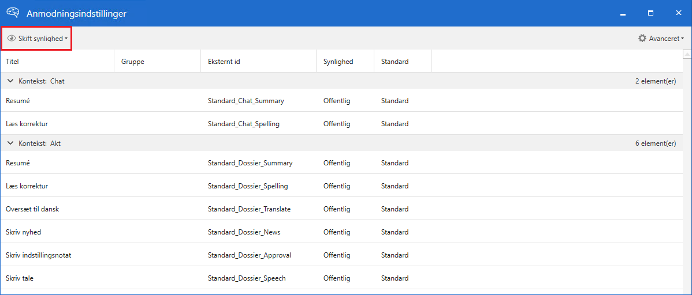Click the Synlighed column header
This screenshot has height=295, width=692.
[344, 62]
